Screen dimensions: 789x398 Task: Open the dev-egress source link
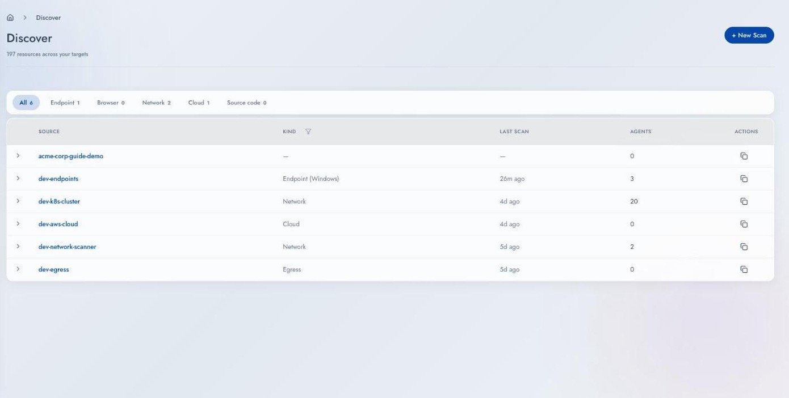click(53, 269)
